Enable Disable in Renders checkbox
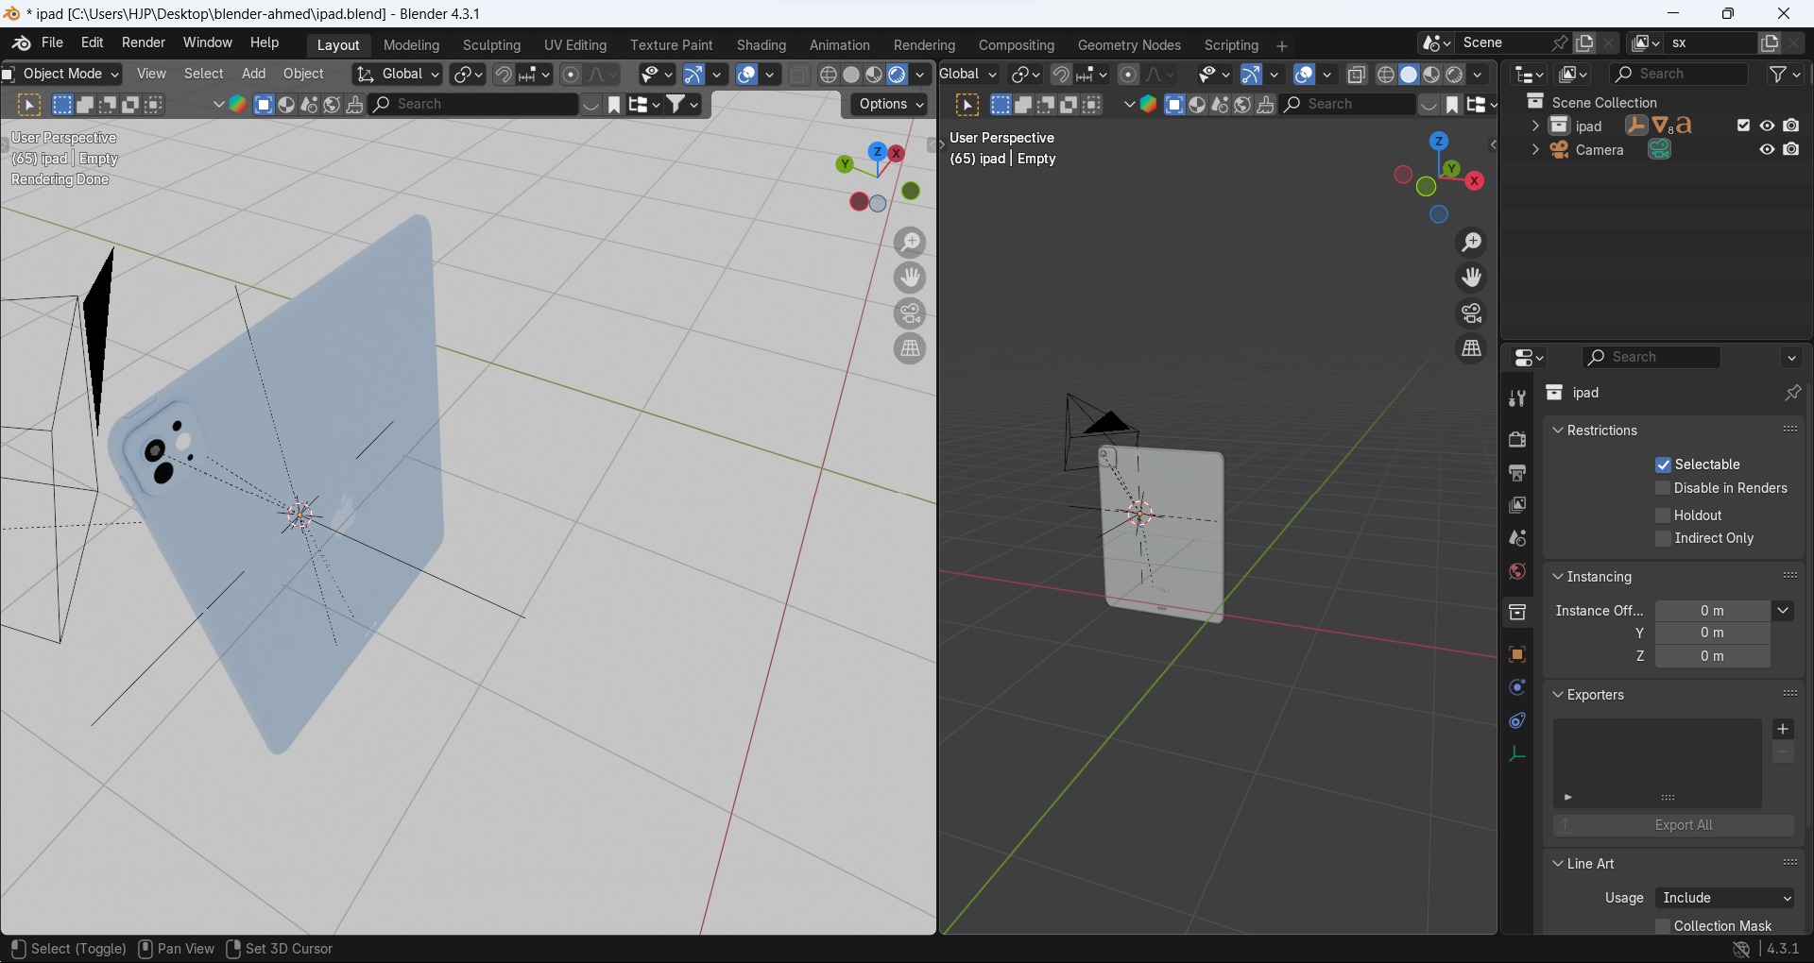The height and width of the screenshot is (963, 1814). [1664, 489]
